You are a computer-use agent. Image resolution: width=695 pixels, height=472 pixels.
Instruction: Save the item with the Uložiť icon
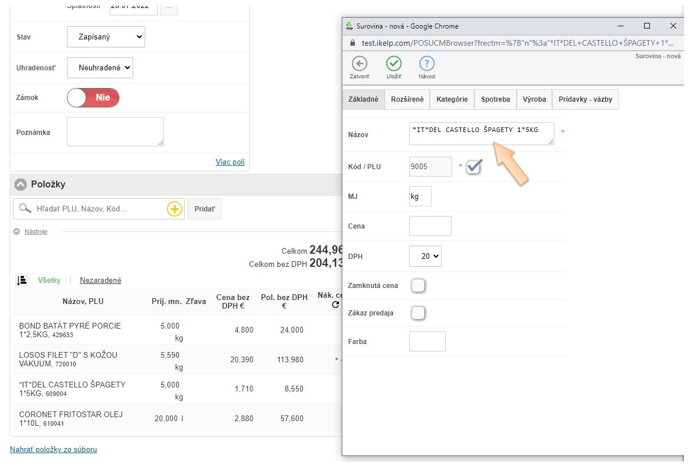[393, 63]
